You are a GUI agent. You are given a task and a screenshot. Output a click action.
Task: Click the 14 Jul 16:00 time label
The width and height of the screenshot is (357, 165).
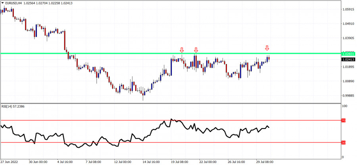[x=150, y=162]
